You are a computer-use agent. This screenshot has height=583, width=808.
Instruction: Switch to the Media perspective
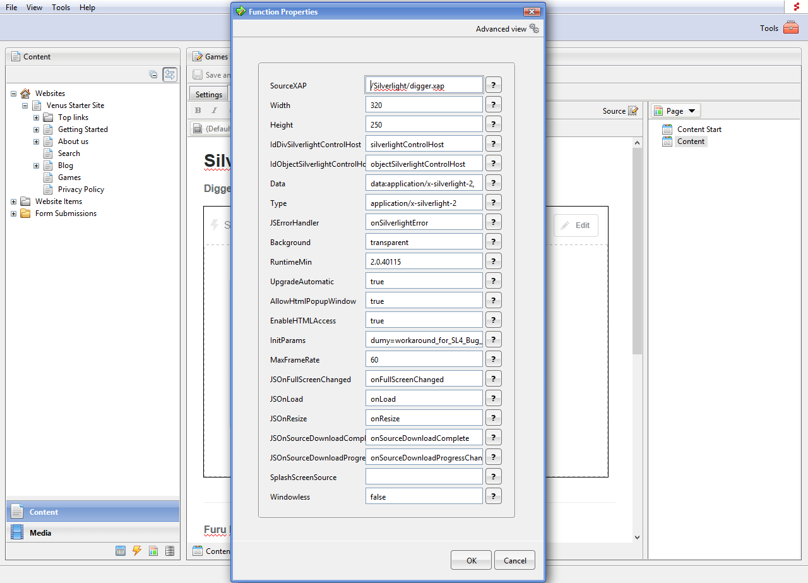point(40,532)
